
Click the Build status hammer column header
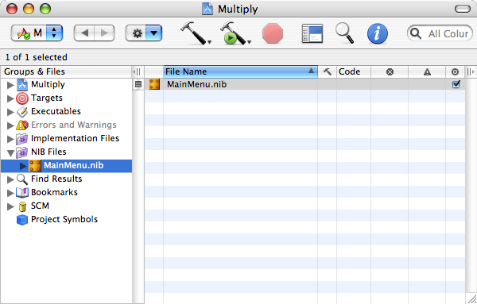pyautogui.click(x=327, y=71)
